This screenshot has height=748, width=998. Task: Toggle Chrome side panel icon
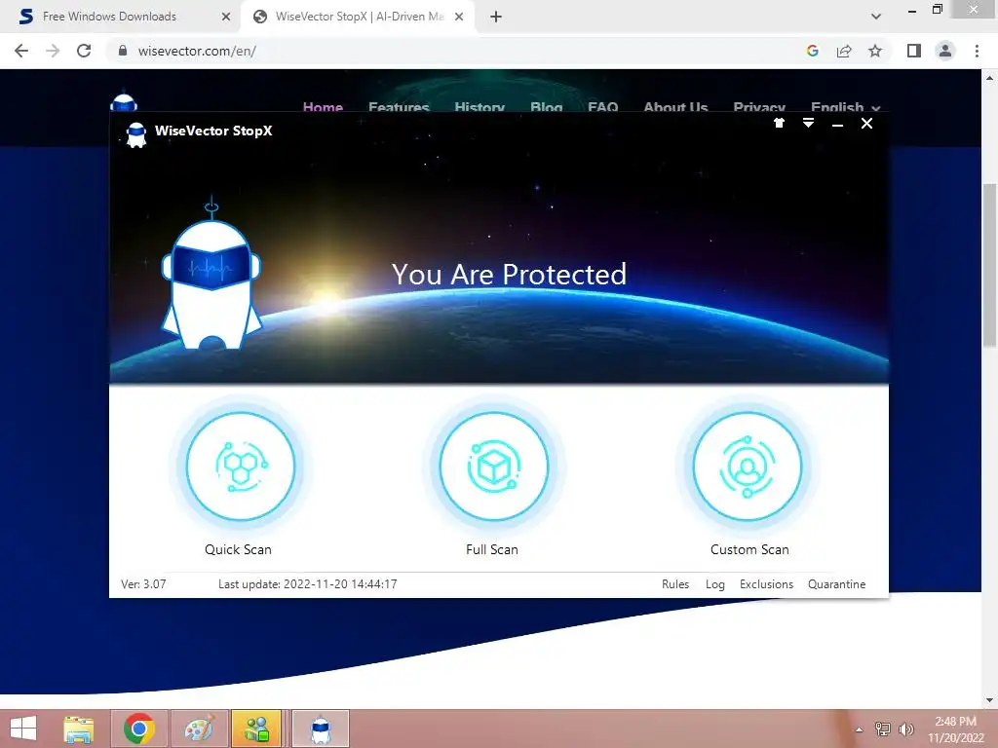(x=914, y=51)
